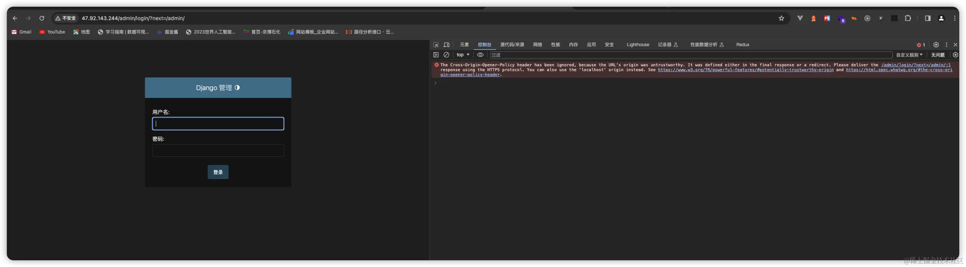Open the 首页-京博石化 bookmark

point(262,32)
